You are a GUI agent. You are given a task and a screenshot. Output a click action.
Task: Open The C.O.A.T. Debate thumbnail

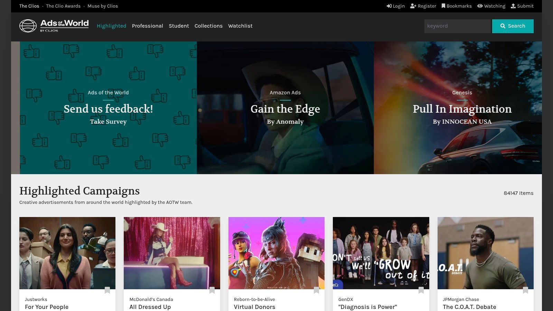click(x=486, y=253)
